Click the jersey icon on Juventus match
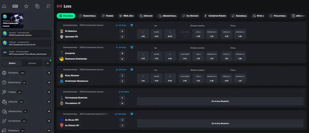Viewport: 309px width, 133px height. [131, 47]
